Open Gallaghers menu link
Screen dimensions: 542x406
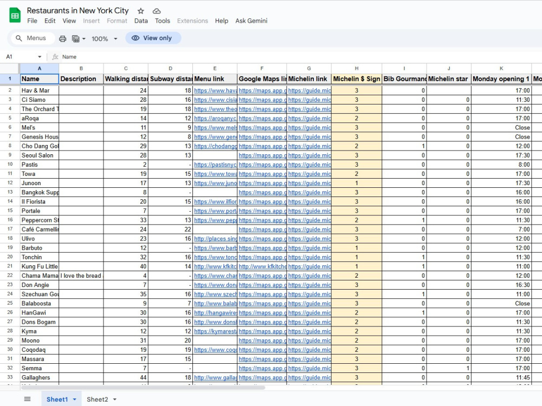[x=215, y=378]
